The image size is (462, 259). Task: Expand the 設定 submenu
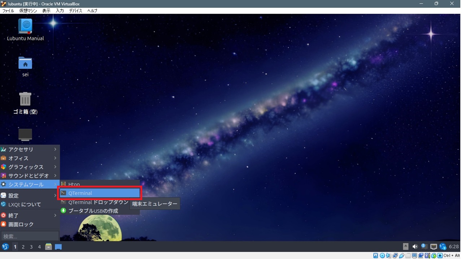pos(30,195)
